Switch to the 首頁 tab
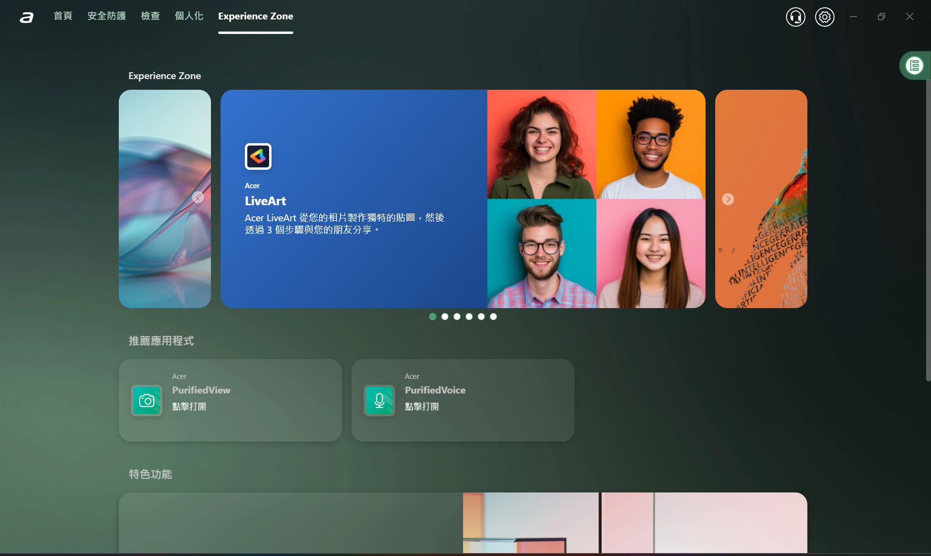The height and width of the screenshot is (556, 931). coord(63,16)
